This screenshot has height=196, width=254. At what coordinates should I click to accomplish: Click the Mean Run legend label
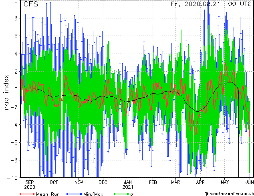pos(48,194)
